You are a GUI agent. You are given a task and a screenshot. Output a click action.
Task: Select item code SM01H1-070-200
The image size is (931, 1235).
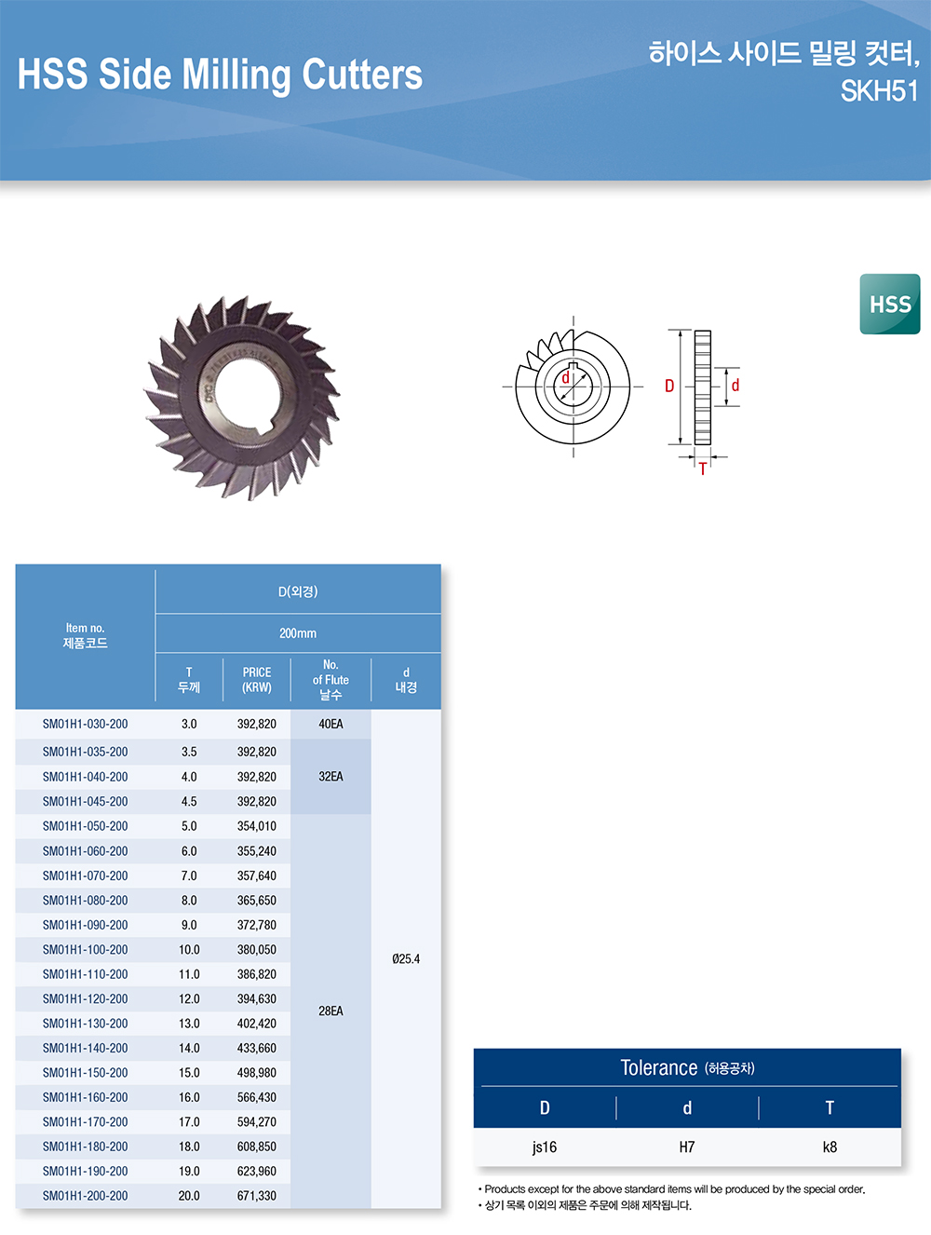[86, 875]
